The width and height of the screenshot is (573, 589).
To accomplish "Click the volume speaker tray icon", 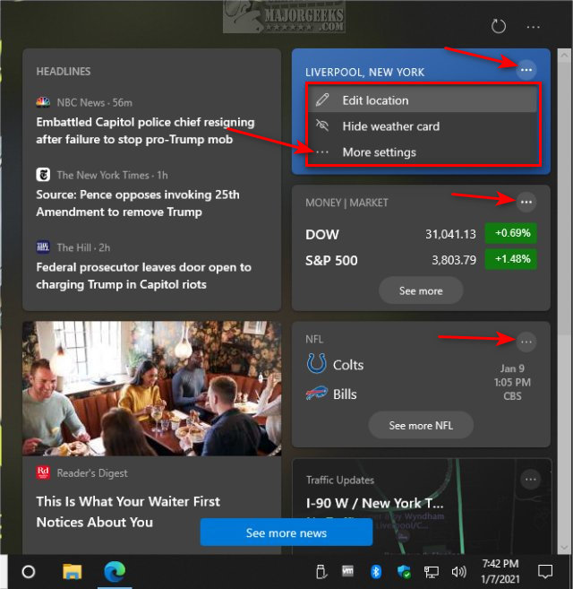I will (x=458, y=572).
